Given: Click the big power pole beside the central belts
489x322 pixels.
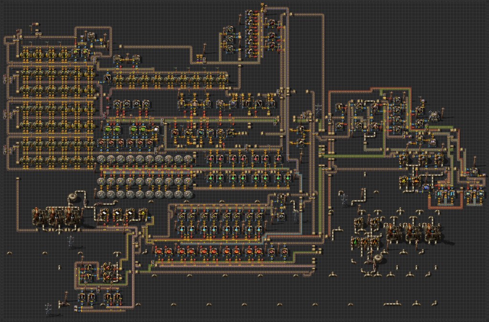Looking at the screenshot, I should coord(318,109).
